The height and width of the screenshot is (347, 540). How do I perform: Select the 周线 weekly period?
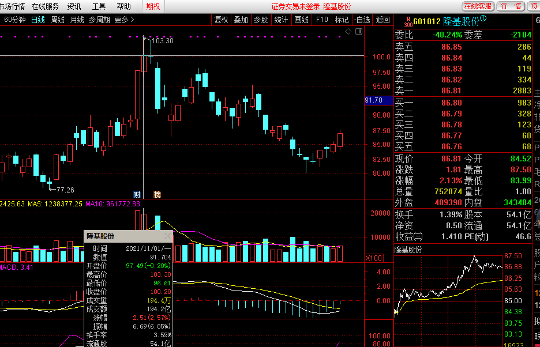(58, 20)
